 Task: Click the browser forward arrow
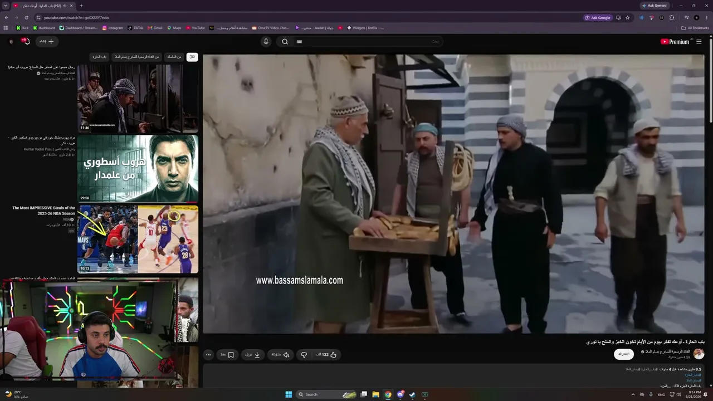[x=16, y=17]
